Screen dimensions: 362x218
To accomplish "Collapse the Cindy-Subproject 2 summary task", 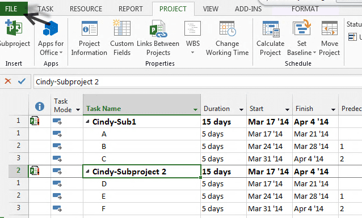I will 87,171.
